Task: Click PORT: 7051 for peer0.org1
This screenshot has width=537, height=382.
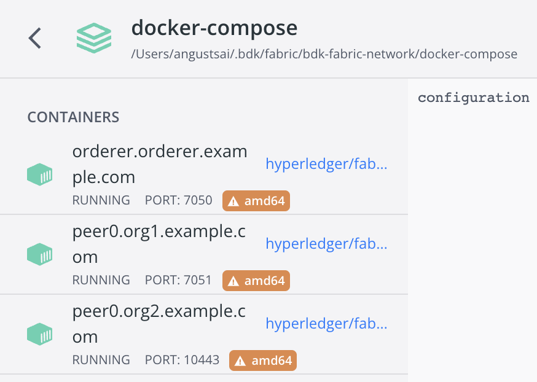Action: coord(179,281)
